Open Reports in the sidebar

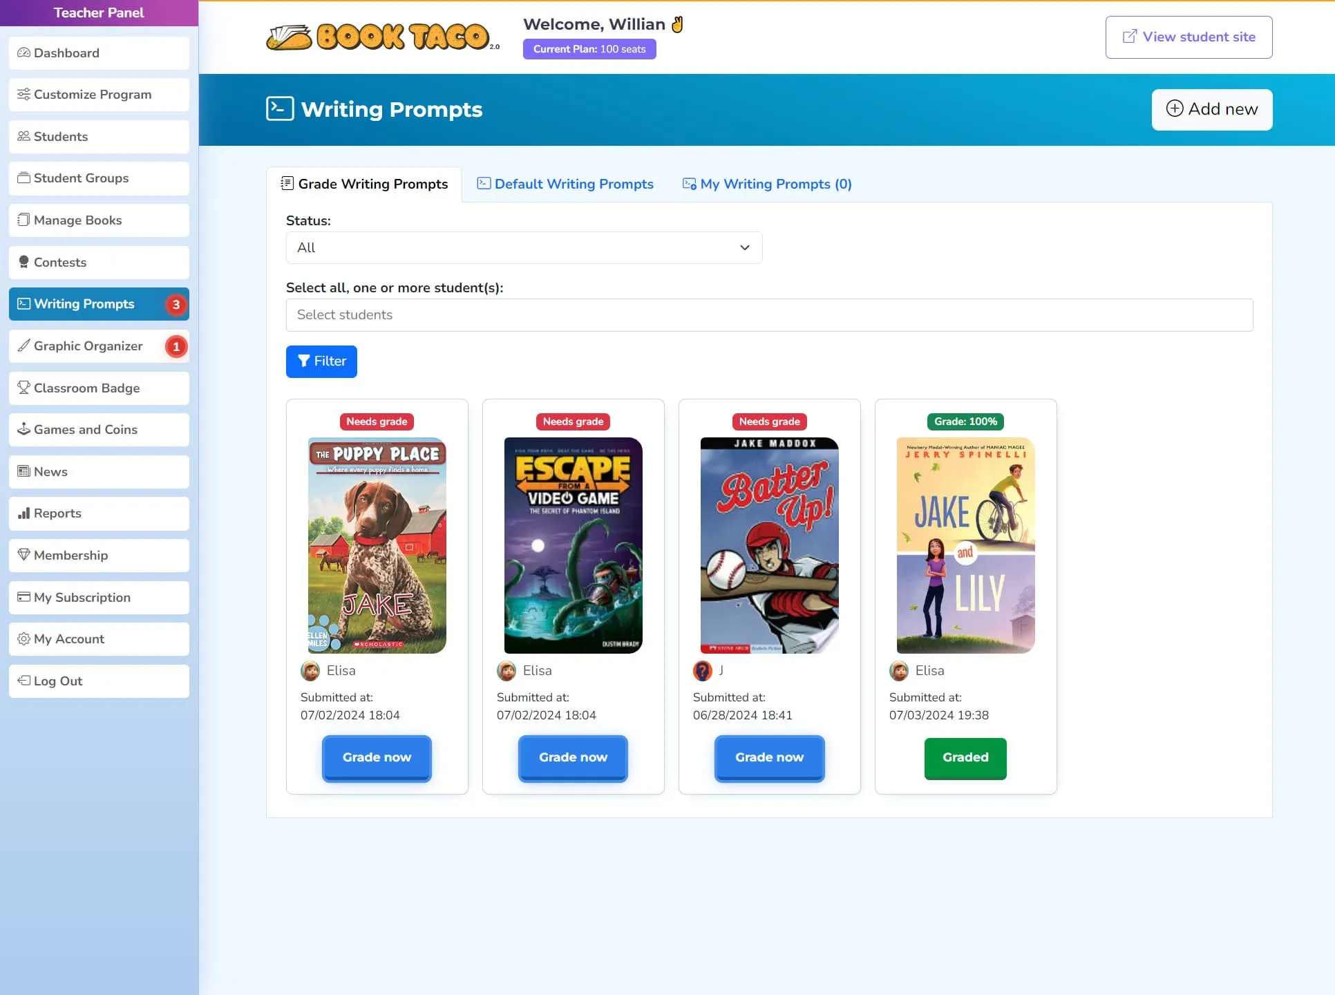(x=57, y=513)
